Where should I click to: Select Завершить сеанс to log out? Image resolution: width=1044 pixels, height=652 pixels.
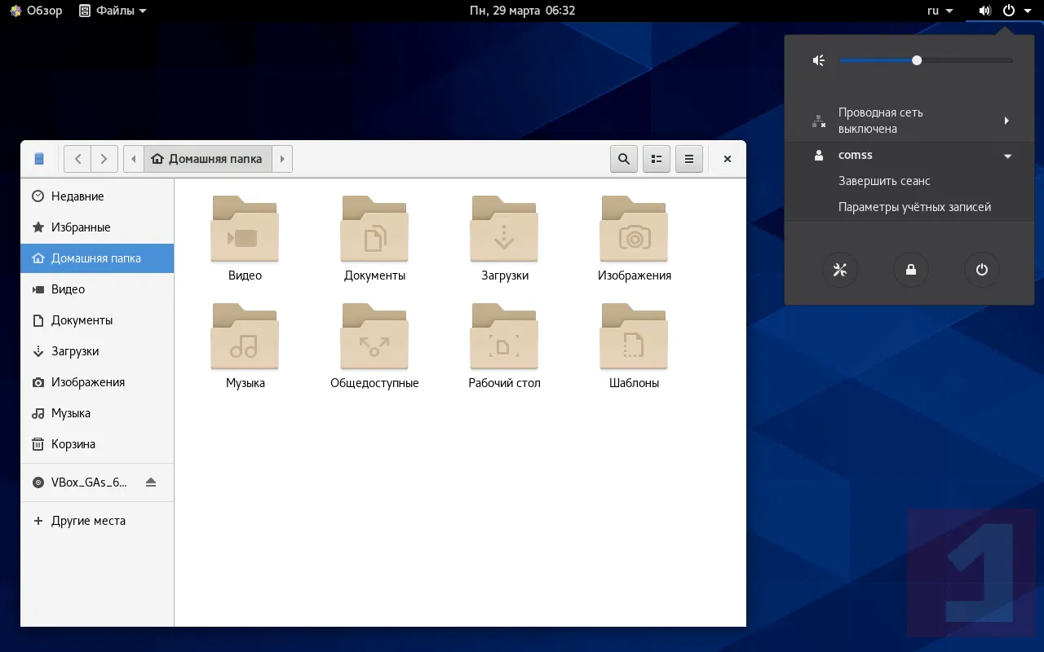click(884, 181)
